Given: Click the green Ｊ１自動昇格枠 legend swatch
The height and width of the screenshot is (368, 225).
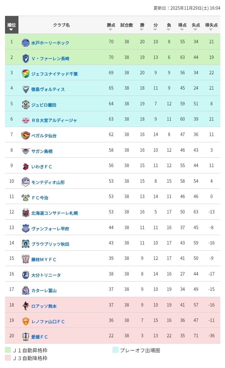Looking at the screenshot, I should [8, 350].
